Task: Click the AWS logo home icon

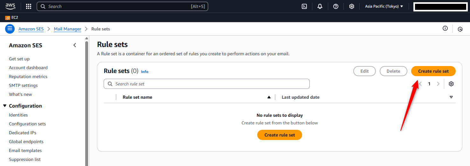Action: (x=10, y=6)
